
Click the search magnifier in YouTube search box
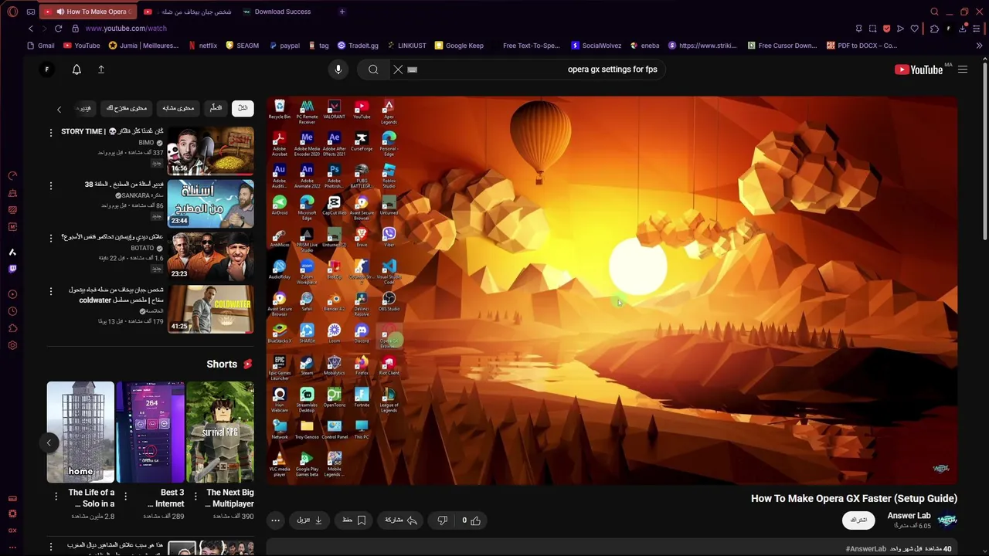[373, 69]
